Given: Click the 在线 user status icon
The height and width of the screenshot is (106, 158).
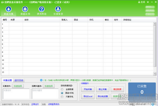Looking at the screenshot, I should tap(139, 2).
